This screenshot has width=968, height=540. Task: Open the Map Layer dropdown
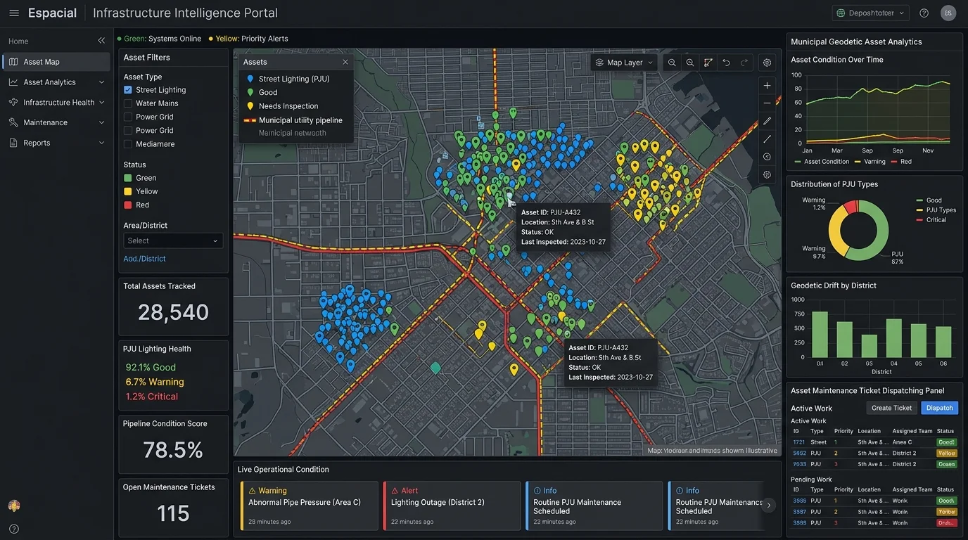(624, 63)
